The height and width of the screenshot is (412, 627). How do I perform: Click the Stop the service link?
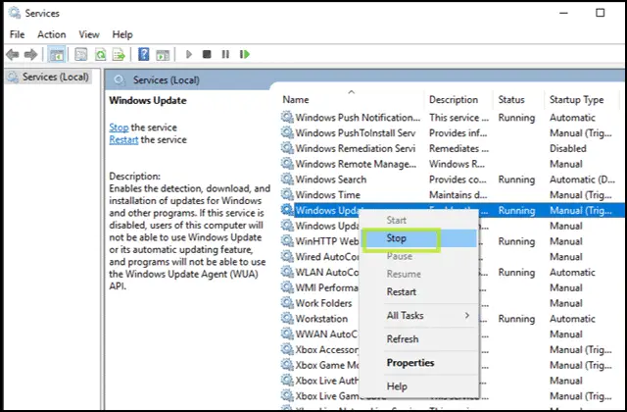pyautogui.click(x=119, y=128)
